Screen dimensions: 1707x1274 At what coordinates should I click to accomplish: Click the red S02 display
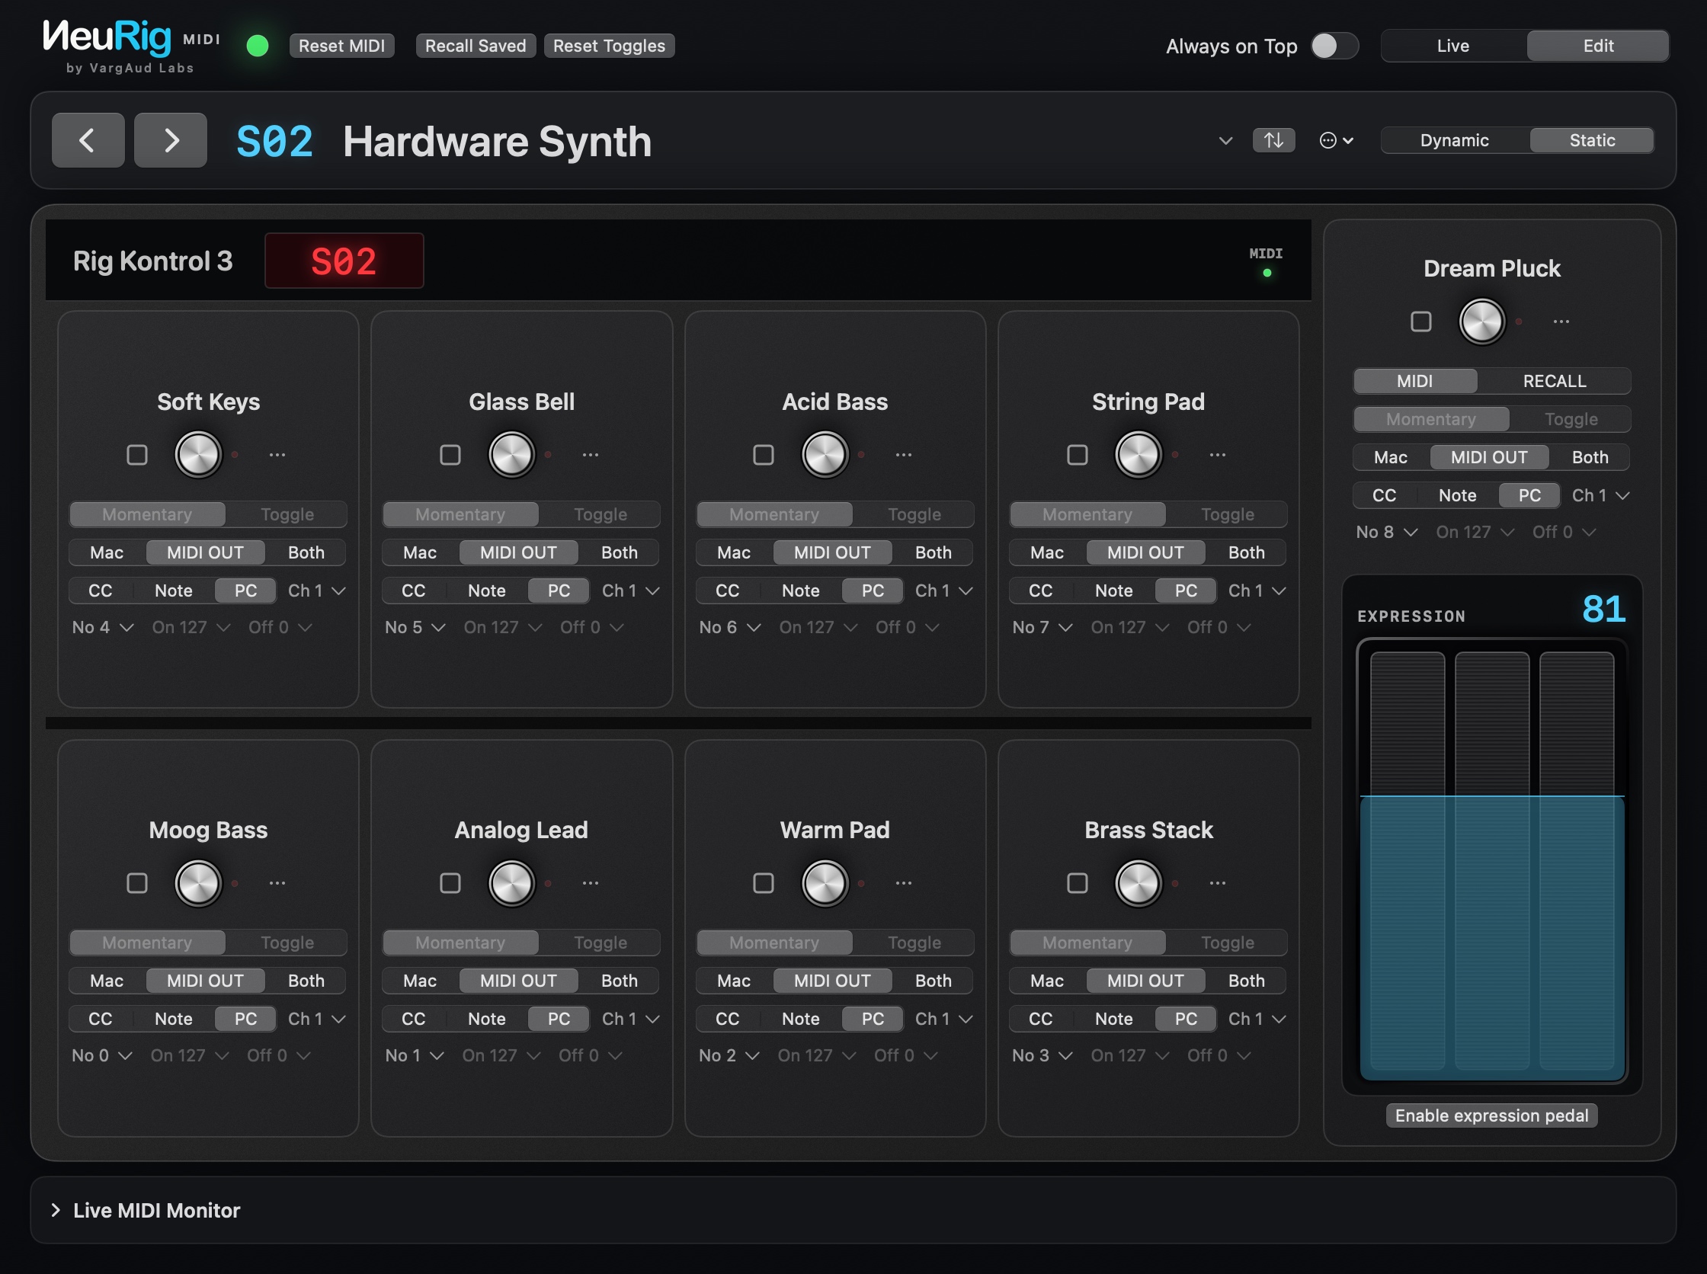[x=344, y=261]
